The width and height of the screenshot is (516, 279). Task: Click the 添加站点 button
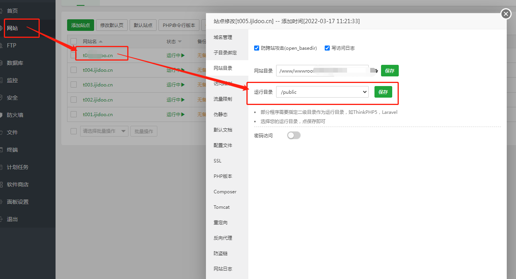click(x=81, y=25)
